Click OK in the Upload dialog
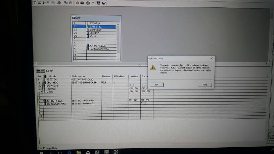 point(156,85)
